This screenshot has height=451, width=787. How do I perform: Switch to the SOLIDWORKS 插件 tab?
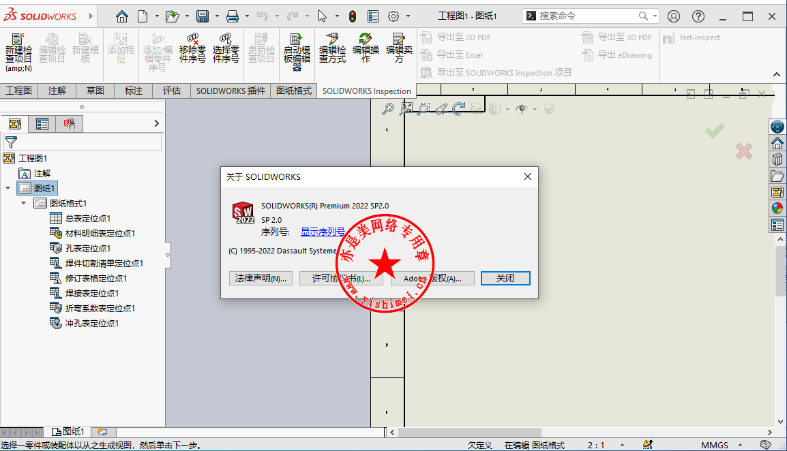click(231, 91)
